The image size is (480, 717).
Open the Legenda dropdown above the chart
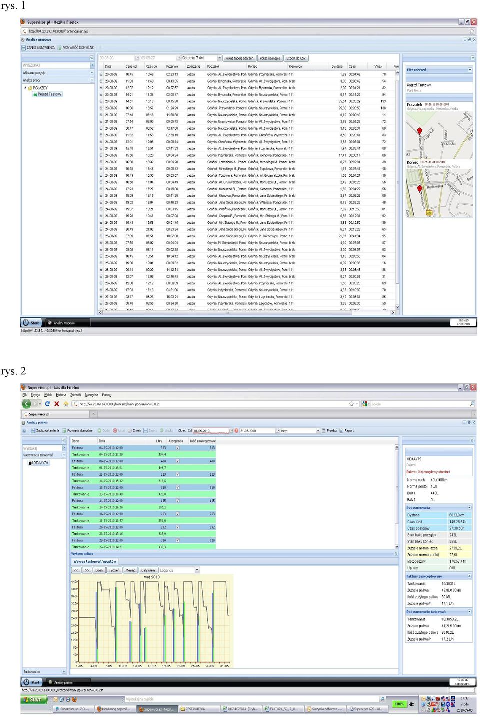tap(197, 570)
